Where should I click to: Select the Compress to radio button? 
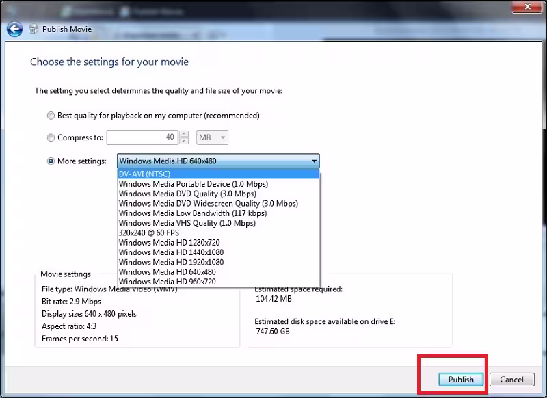click(51, 137)
